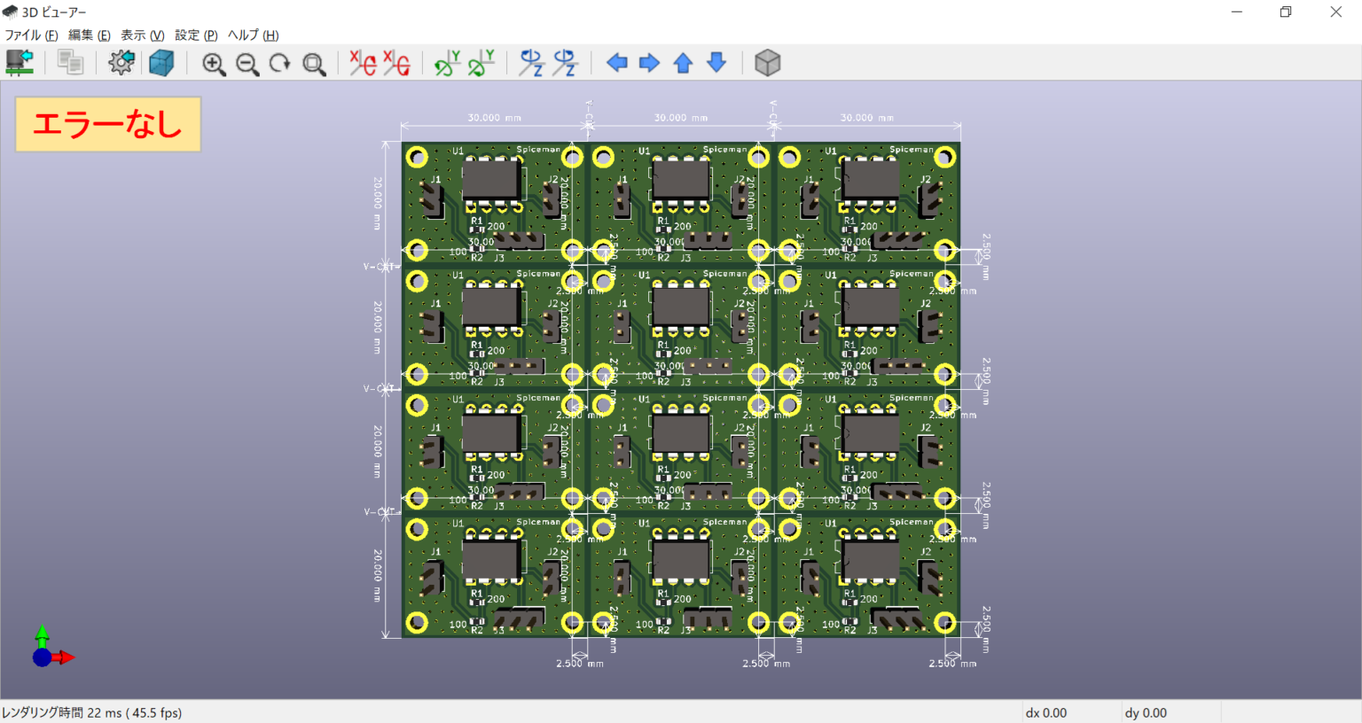The width and height of the screenshot is (1362, 723).
Task: Toggle orthographic projection with the cube icon
Action: coord(766,62)
